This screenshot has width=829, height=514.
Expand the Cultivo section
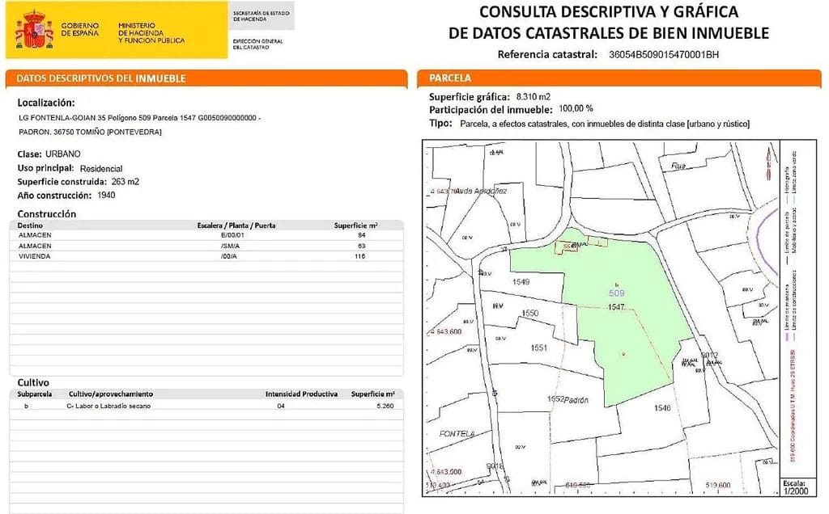pos(32,382)
